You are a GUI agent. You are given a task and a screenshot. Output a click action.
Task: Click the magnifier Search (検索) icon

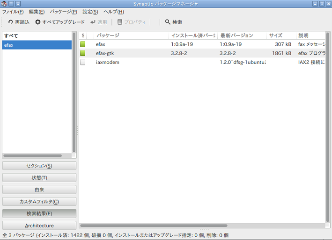(x=168, y=22)
